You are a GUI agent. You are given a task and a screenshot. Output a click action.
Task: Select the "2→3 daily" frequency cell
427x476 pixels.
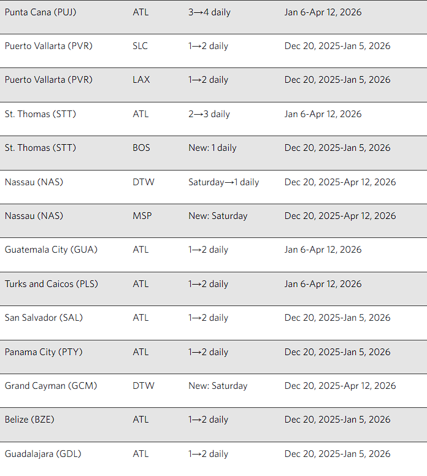click(209, 114)
